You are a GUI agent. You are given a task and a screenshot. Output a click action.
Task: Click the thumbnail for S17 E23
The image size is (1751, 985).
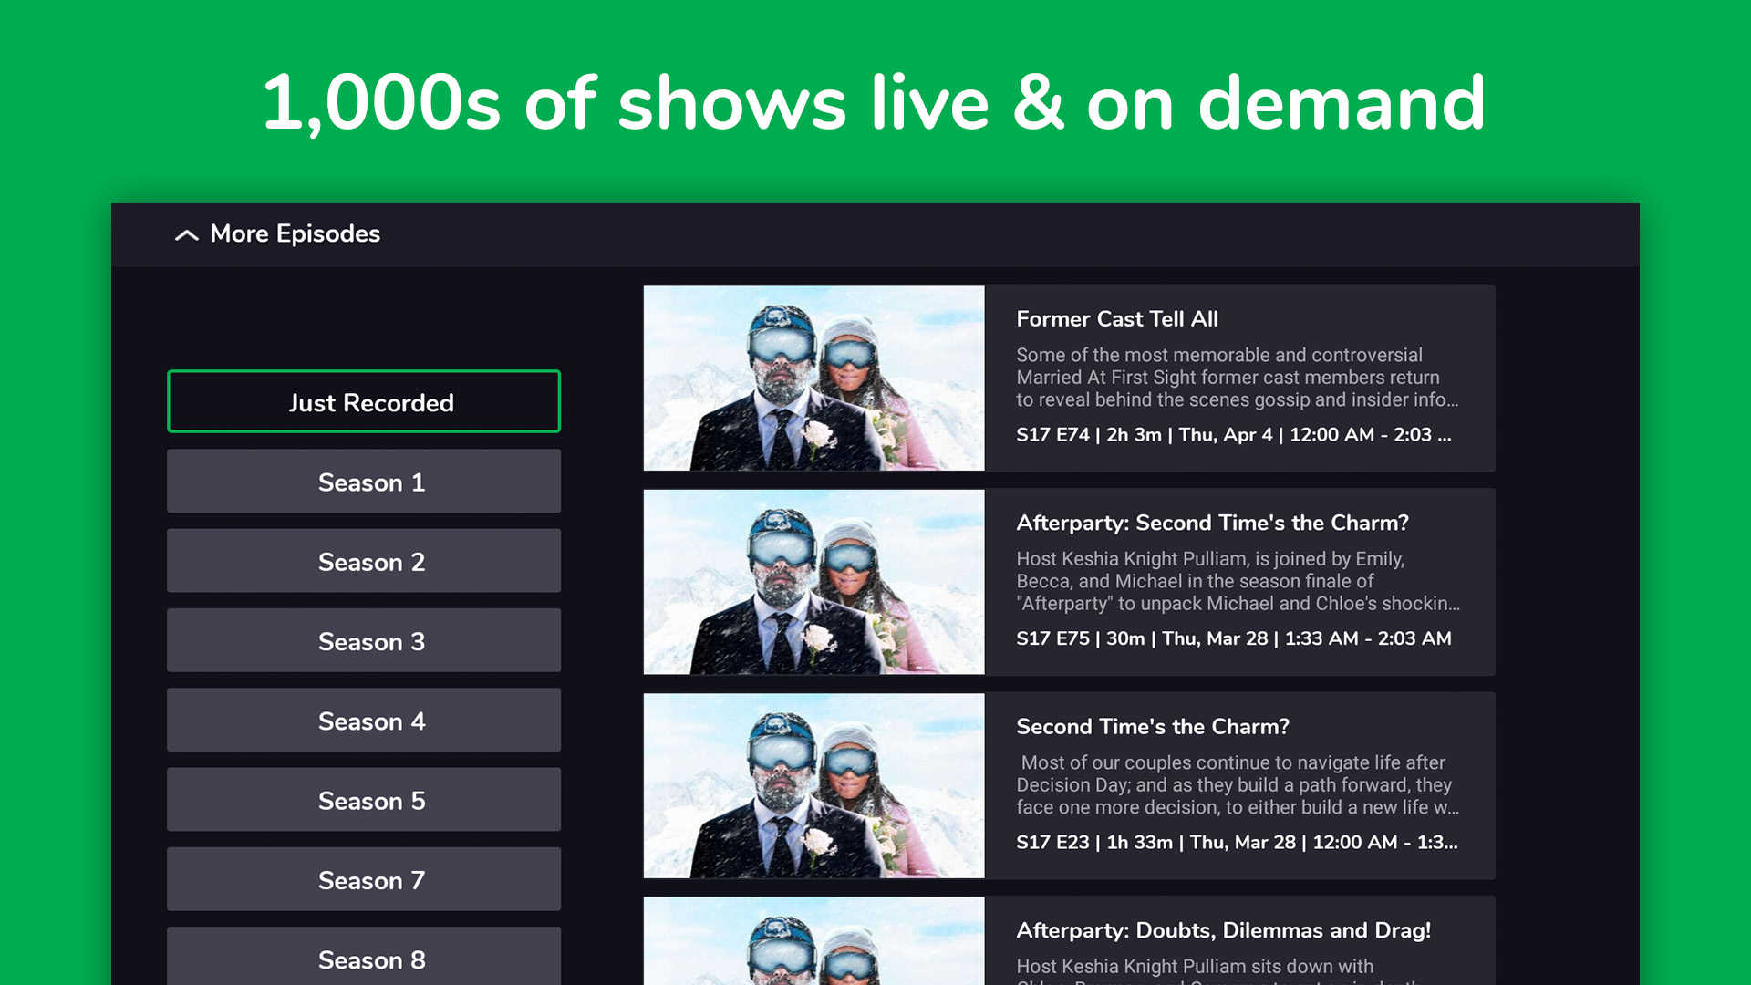click(x=814, y=786)
